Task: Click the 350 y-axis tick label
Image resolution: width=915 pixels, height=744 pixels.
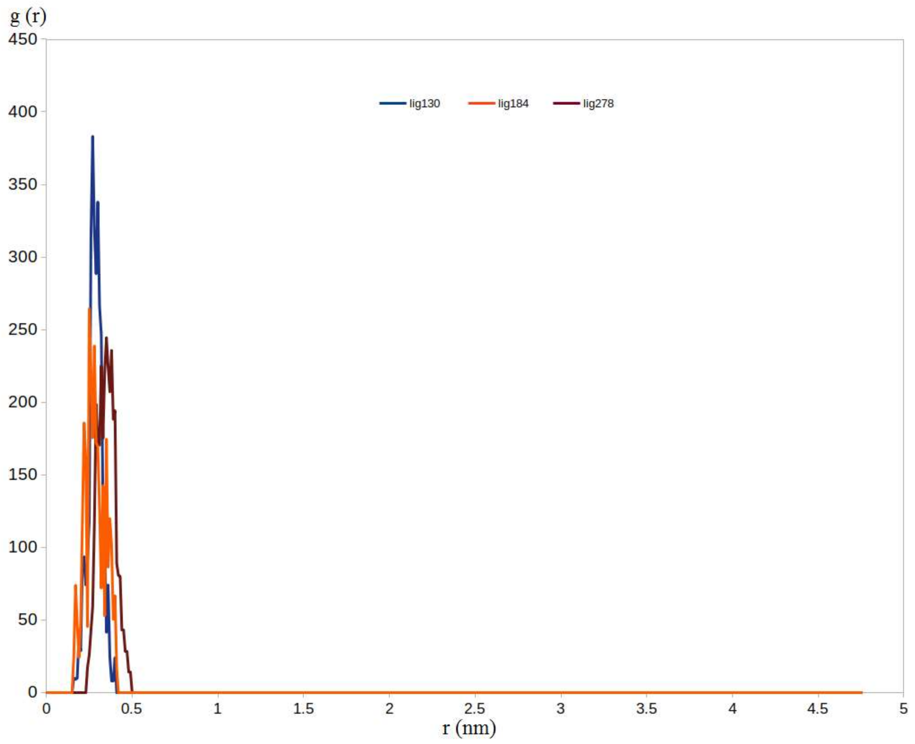Action: point(23,184)
